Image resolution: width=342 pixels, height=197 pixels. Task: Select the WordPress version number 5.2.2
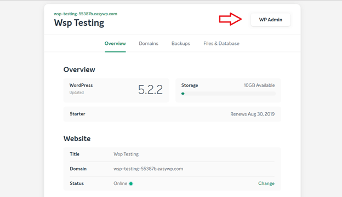point(151,89)
